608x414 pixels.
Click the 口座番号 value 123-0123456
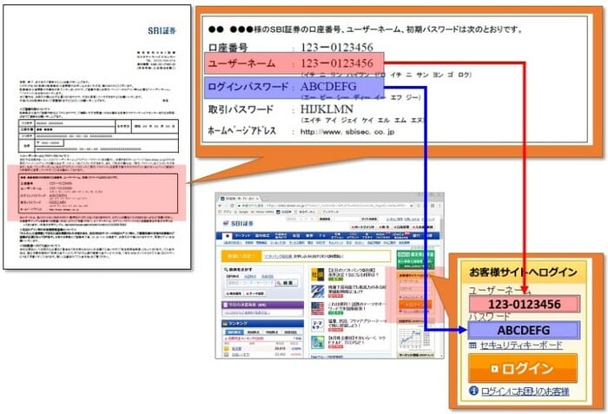point(337,47)
